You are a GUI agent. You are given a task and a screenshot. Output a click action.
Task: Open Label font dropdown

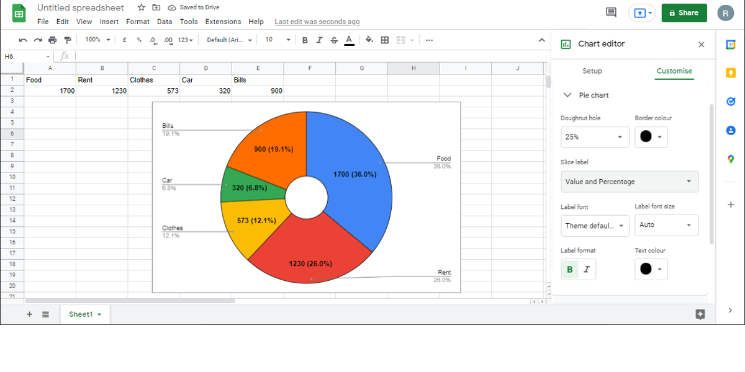click(x=595, y=226)
